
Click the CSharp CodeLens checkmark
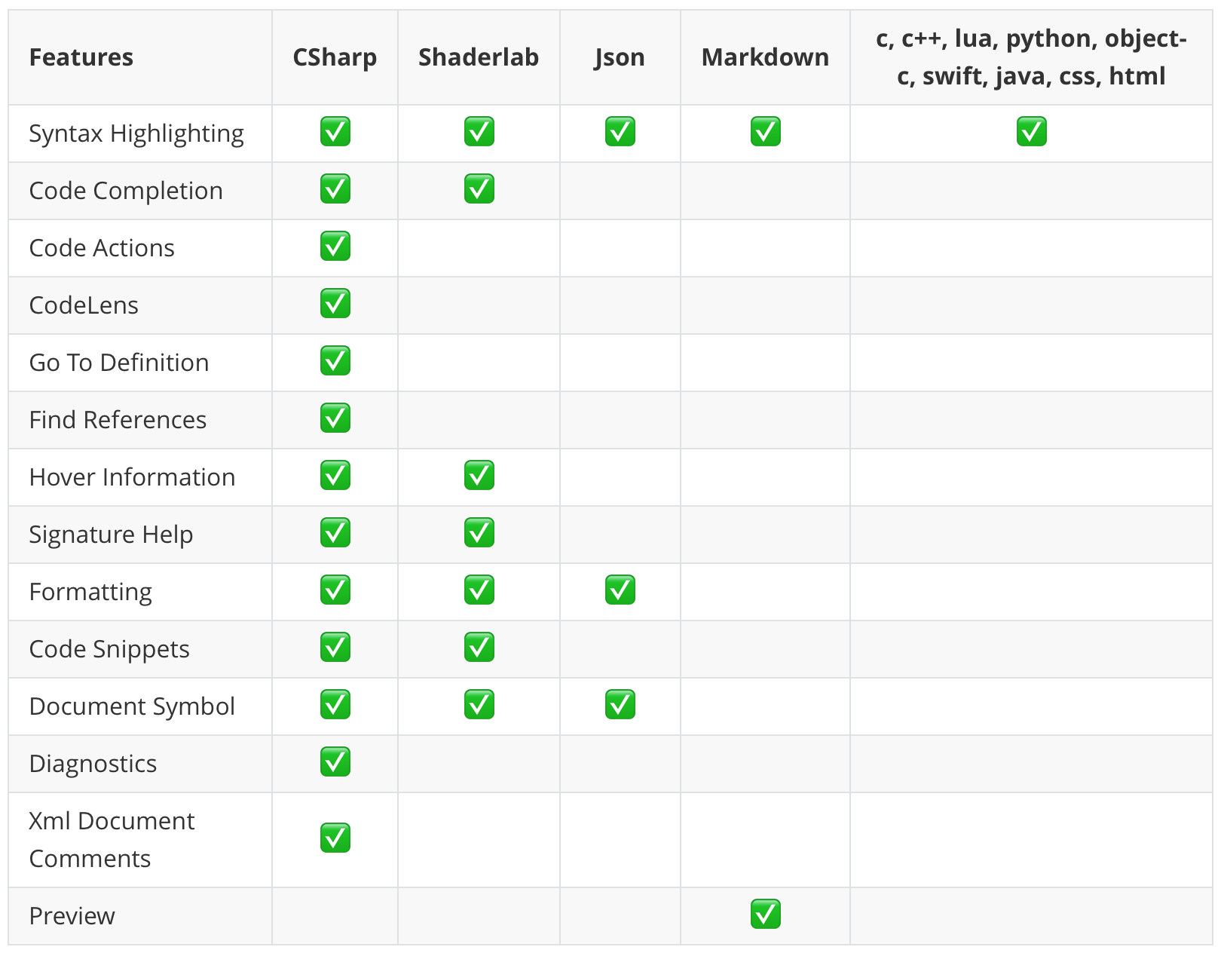(335, 304)
